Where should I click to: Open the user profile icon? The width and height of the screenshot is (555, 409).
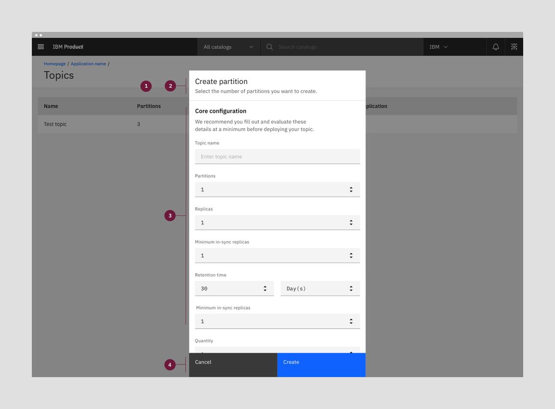[514, 47]
